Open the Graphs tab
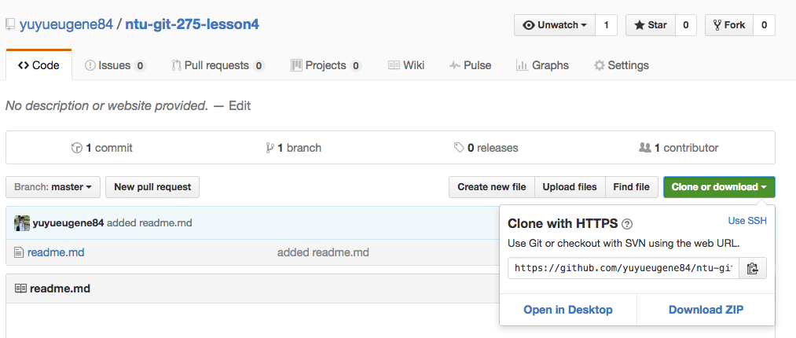 (542, 65)
